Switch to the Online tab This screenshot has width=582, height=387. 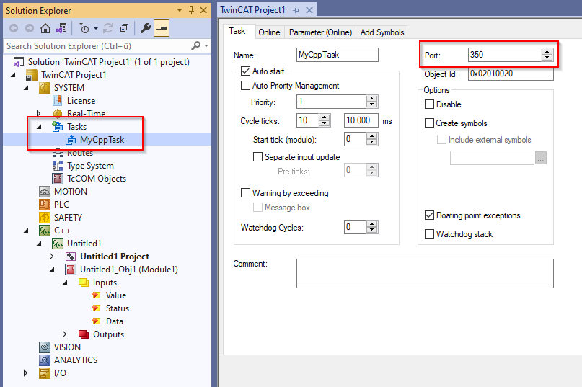point(269,32)
